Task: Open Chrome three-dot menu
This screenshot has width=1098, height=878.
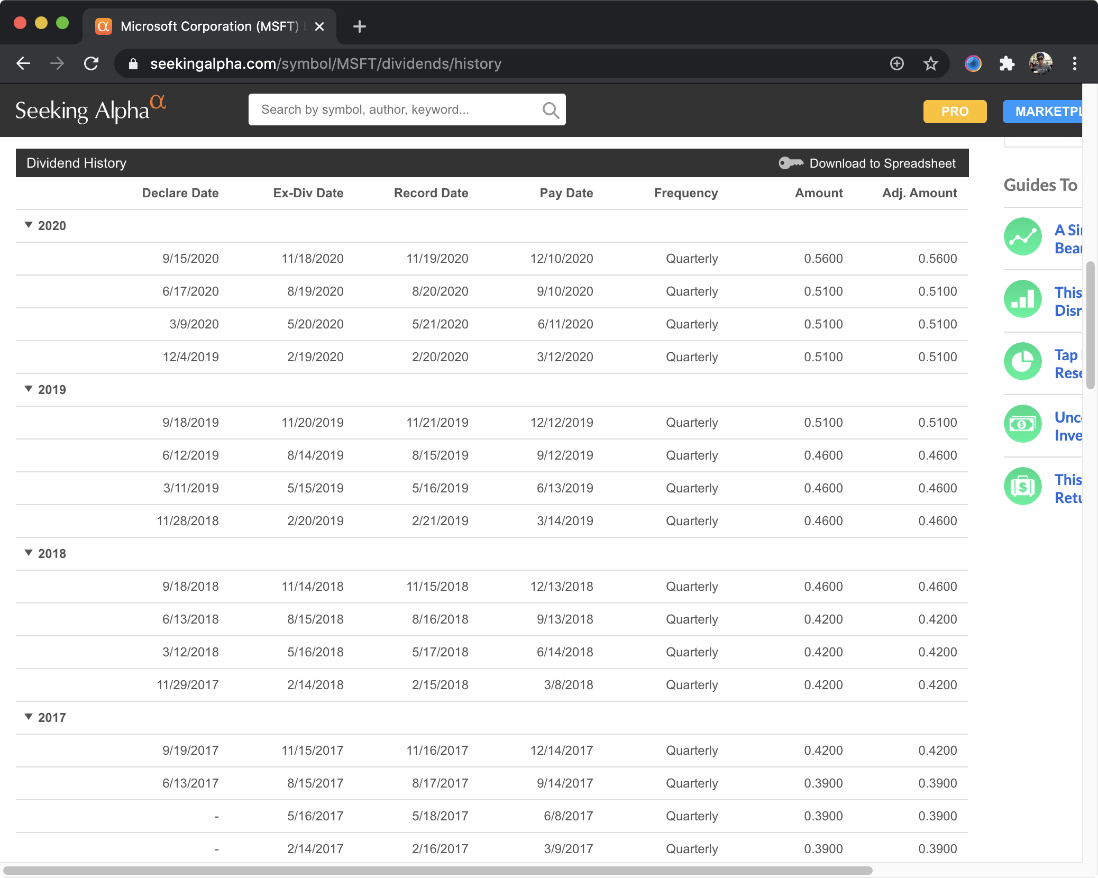Action: click(1074, 64)
